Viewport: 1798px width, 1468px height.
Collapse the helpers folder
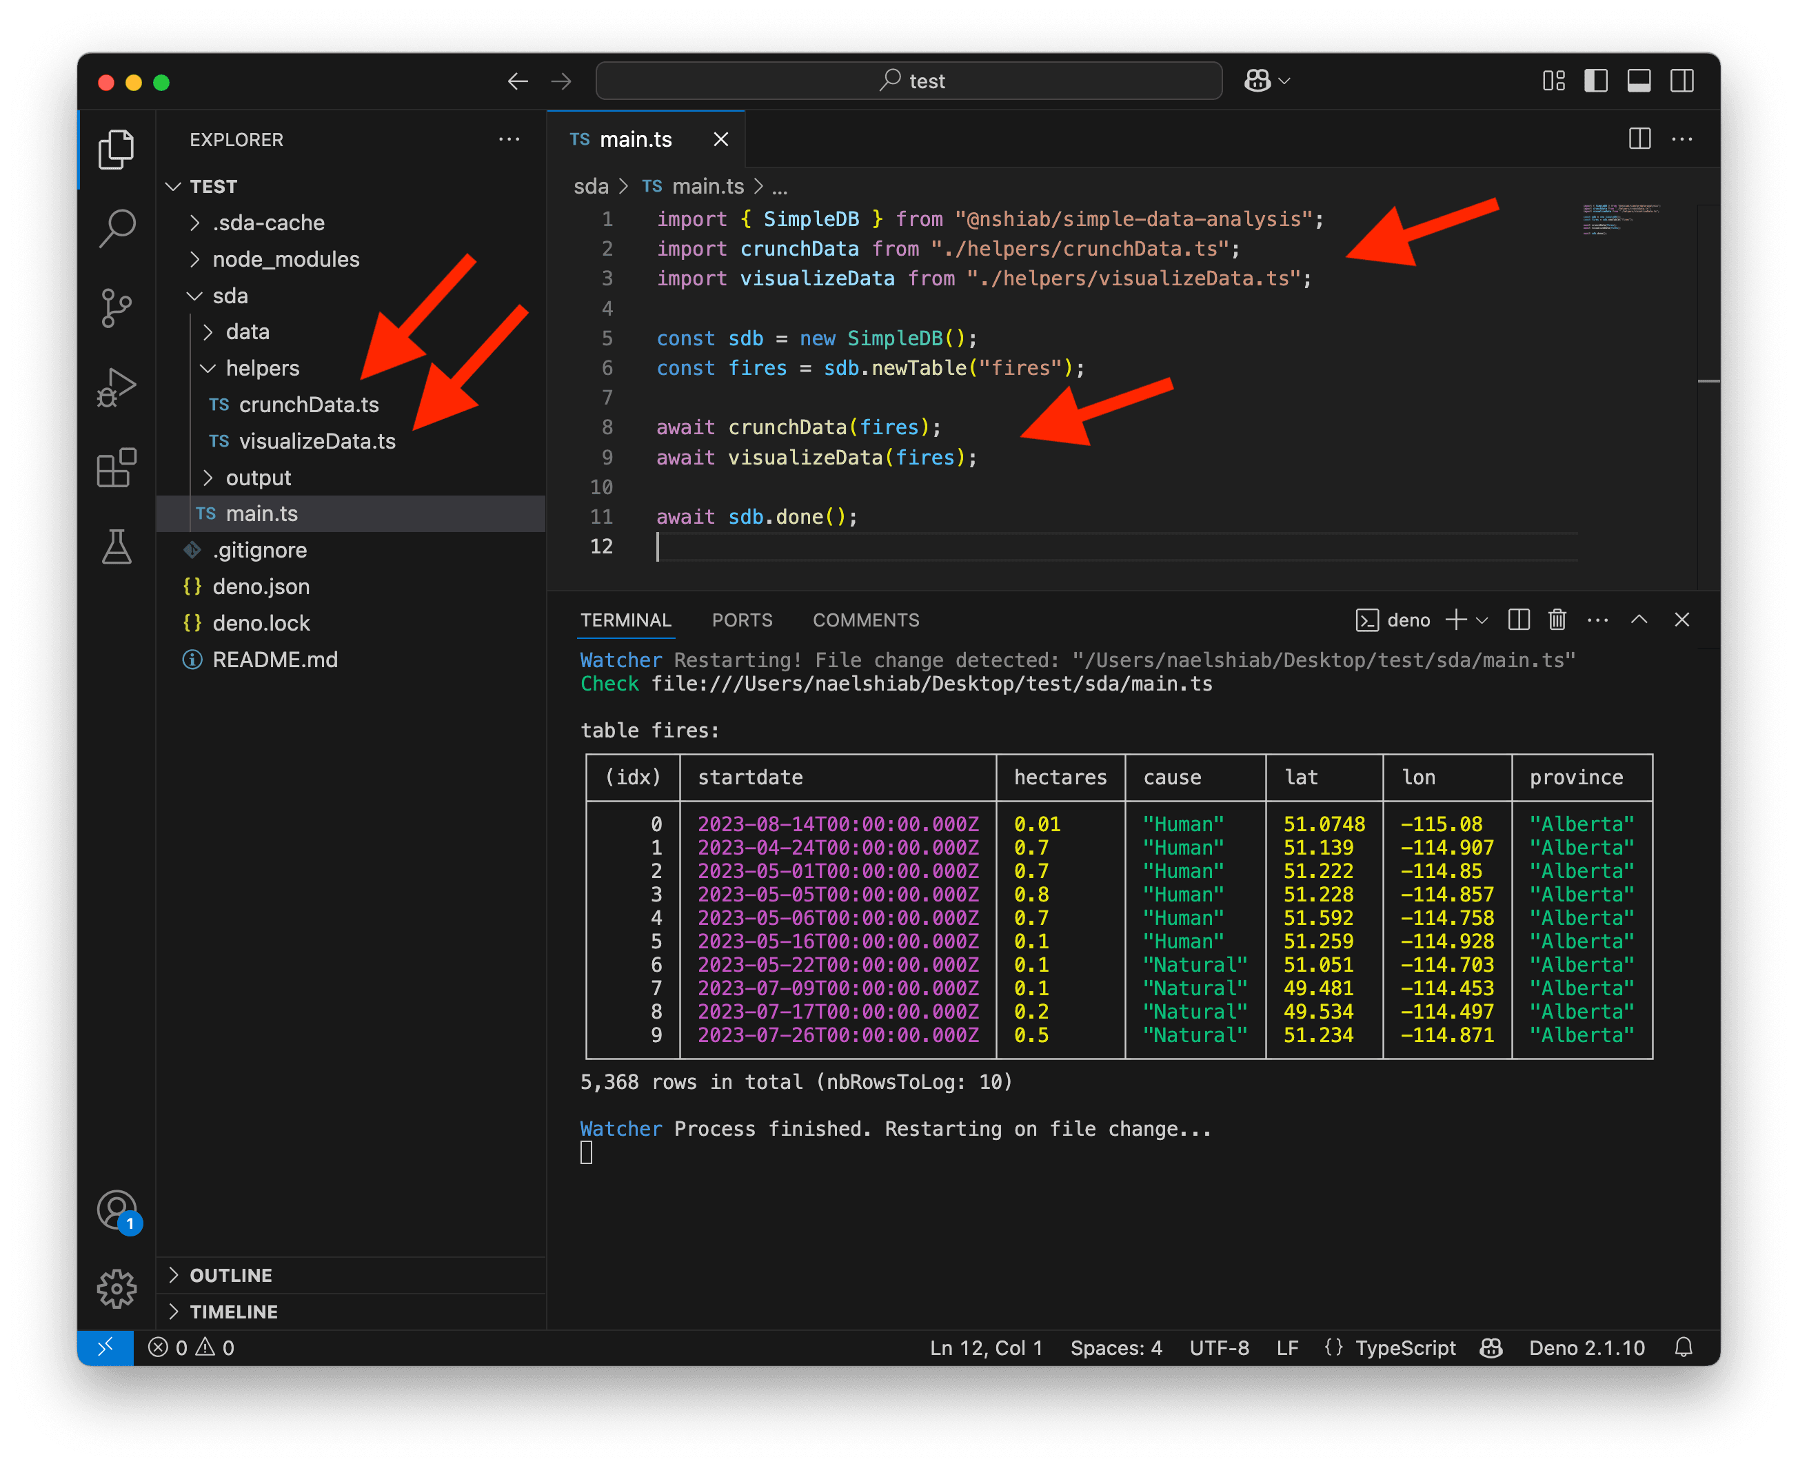click(351, 368)
